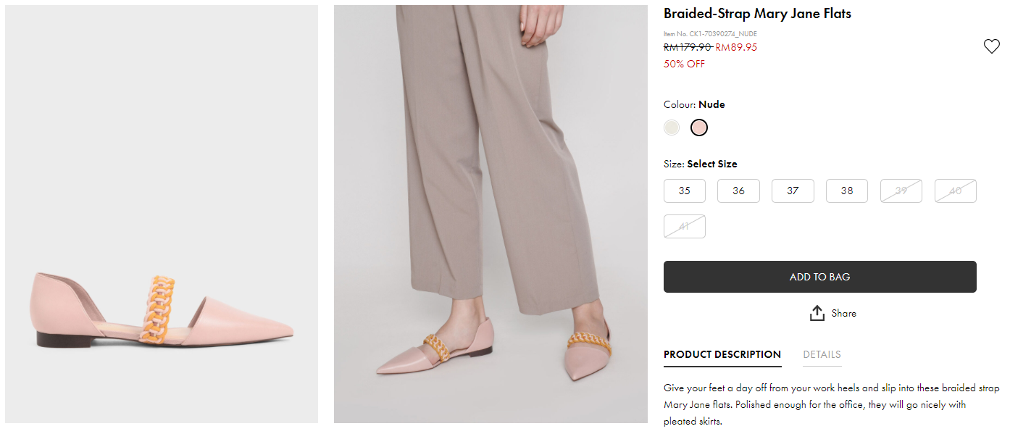The width and height of the screenshot is (1010, 434).
Task: Click the share upload icon
Action: [x=817, y=313]
